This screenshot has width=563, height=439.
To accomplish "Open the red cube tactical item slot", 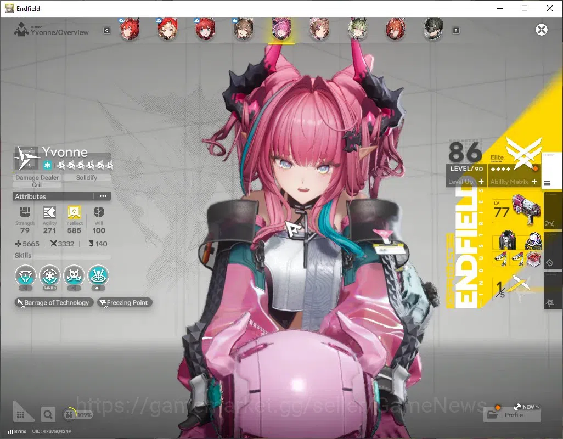I will (x=533, y=259).
